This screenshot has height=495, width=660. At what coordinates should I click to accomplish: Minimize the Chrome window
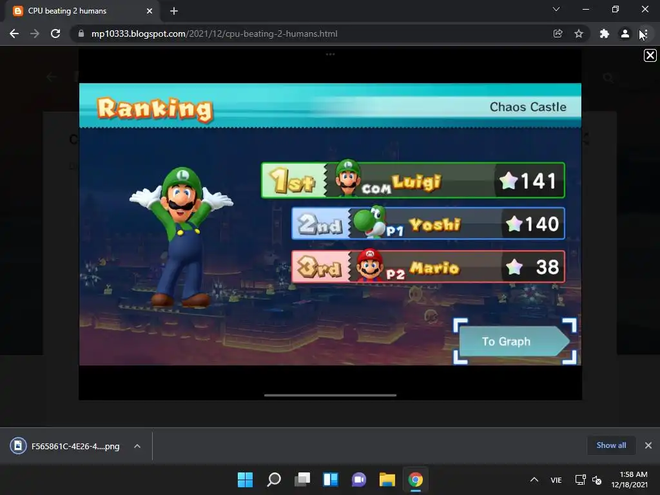(x=585, y=9)
